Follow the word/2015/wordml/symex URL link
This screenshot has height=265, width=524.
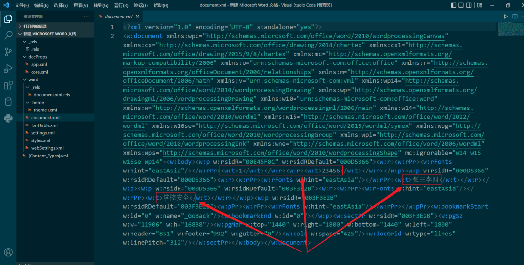click(x=304, y=126)
